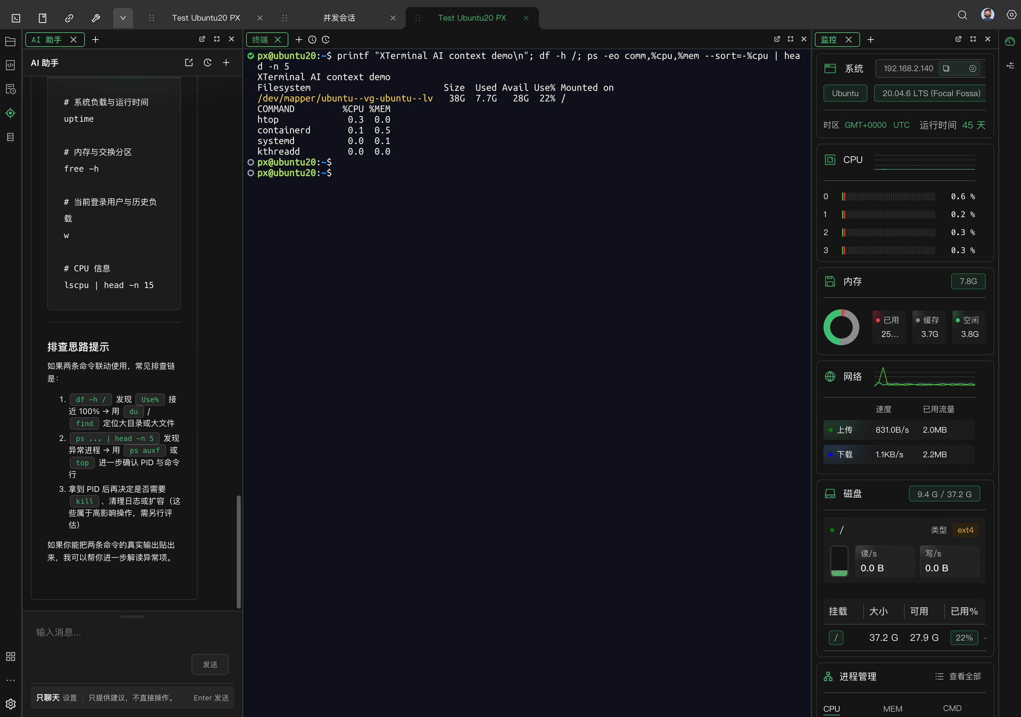Open the command history icon in left sidebar
The height and width of the screenshot is (717, 1021).
click(x=11, y=89)
